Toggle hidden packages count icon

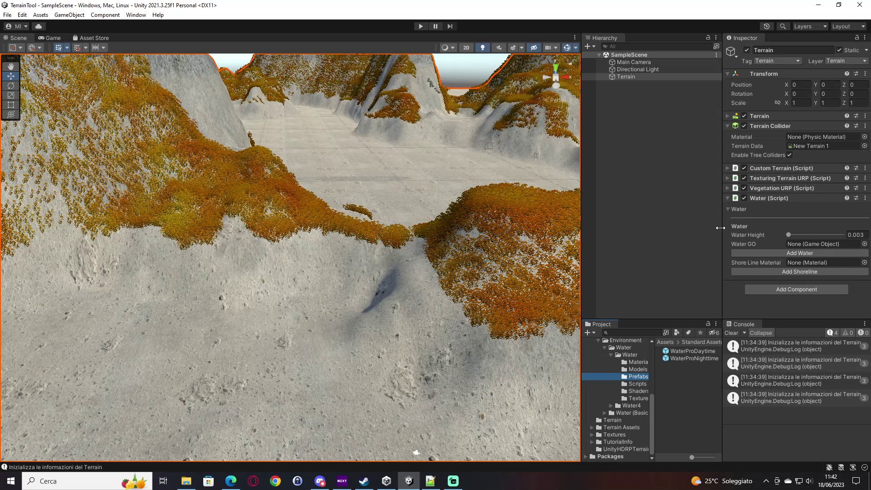pos(714,333)
